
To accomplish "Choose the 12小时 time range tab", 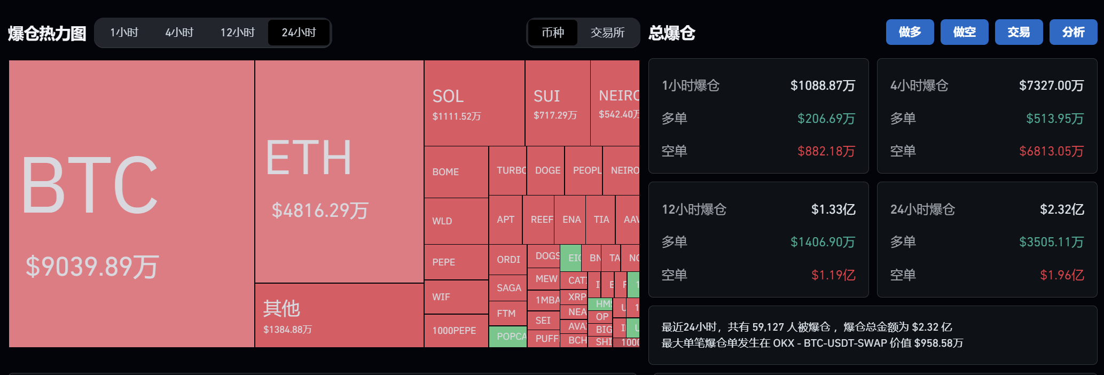I will click(x=238, y=33).
